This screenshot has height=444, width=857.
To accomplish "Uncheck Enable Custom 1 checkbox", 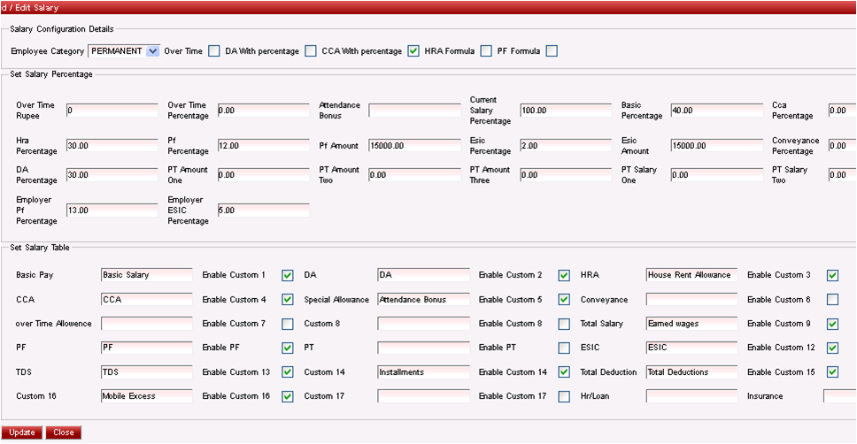I will [x=288, y=275].
